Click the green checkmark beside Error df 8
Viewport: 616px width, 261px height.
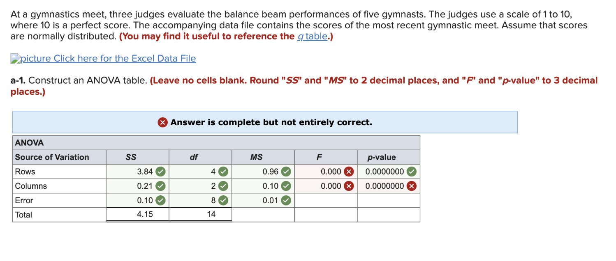[224, 200]
